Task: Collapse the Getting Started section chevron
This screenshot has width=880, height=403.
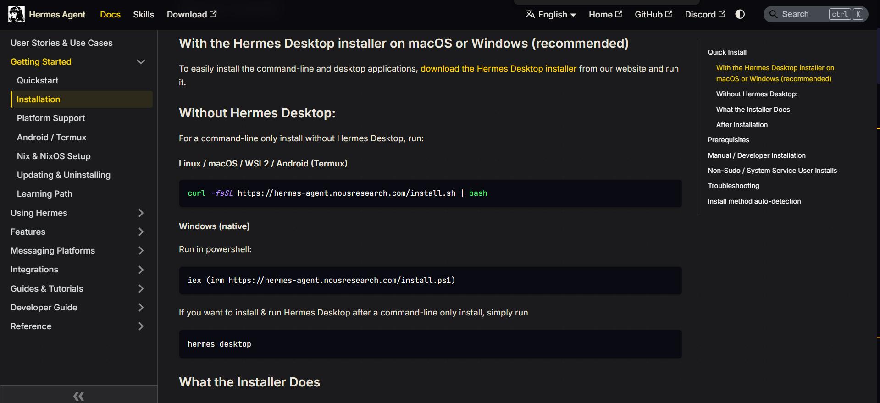Action: tap(141, 61)
